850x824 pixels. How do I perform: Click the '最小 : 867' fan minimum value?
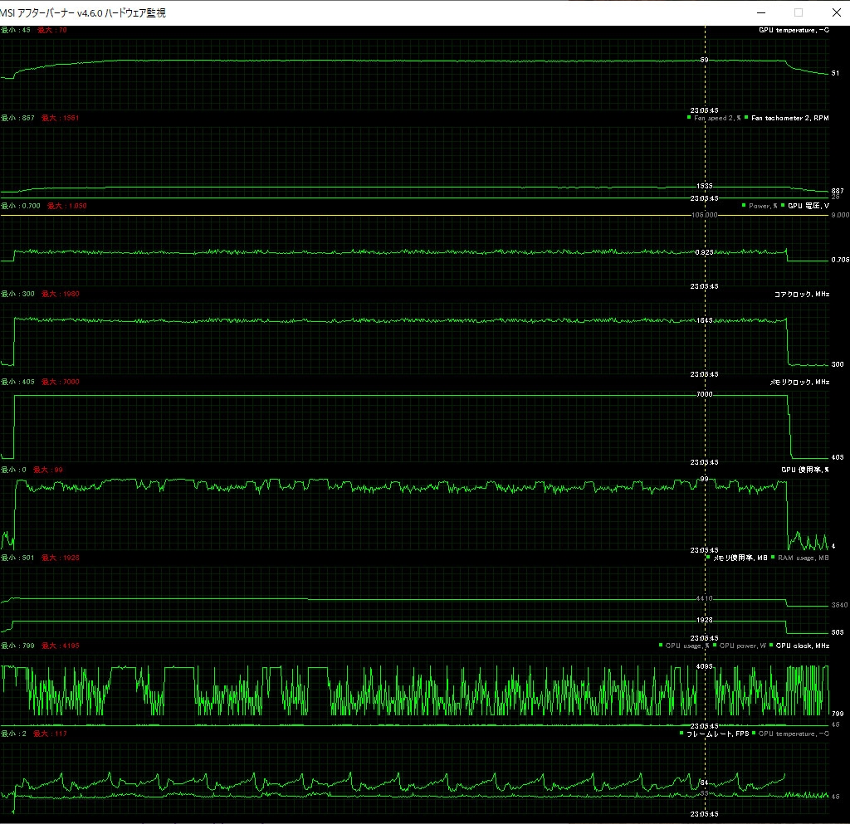(x=18, y=118)
